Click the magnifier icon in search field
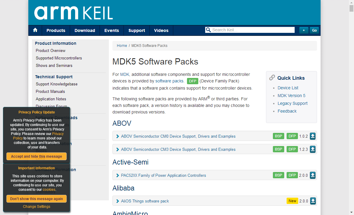Viewport: 354px width, 215px height. click(x=208, y=30)
